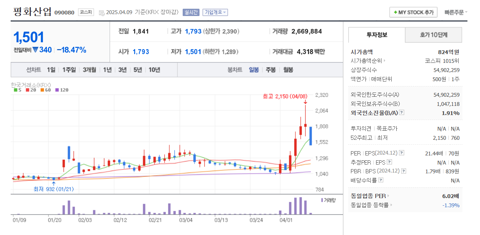480x235 pixels.
Task: Click the latest blue candlestick on the chart
Action: click(x=311, y=136)
